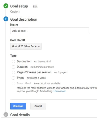Click the gray step 3 circle icon
The image size is (97, 119).
tap(6, 114)
